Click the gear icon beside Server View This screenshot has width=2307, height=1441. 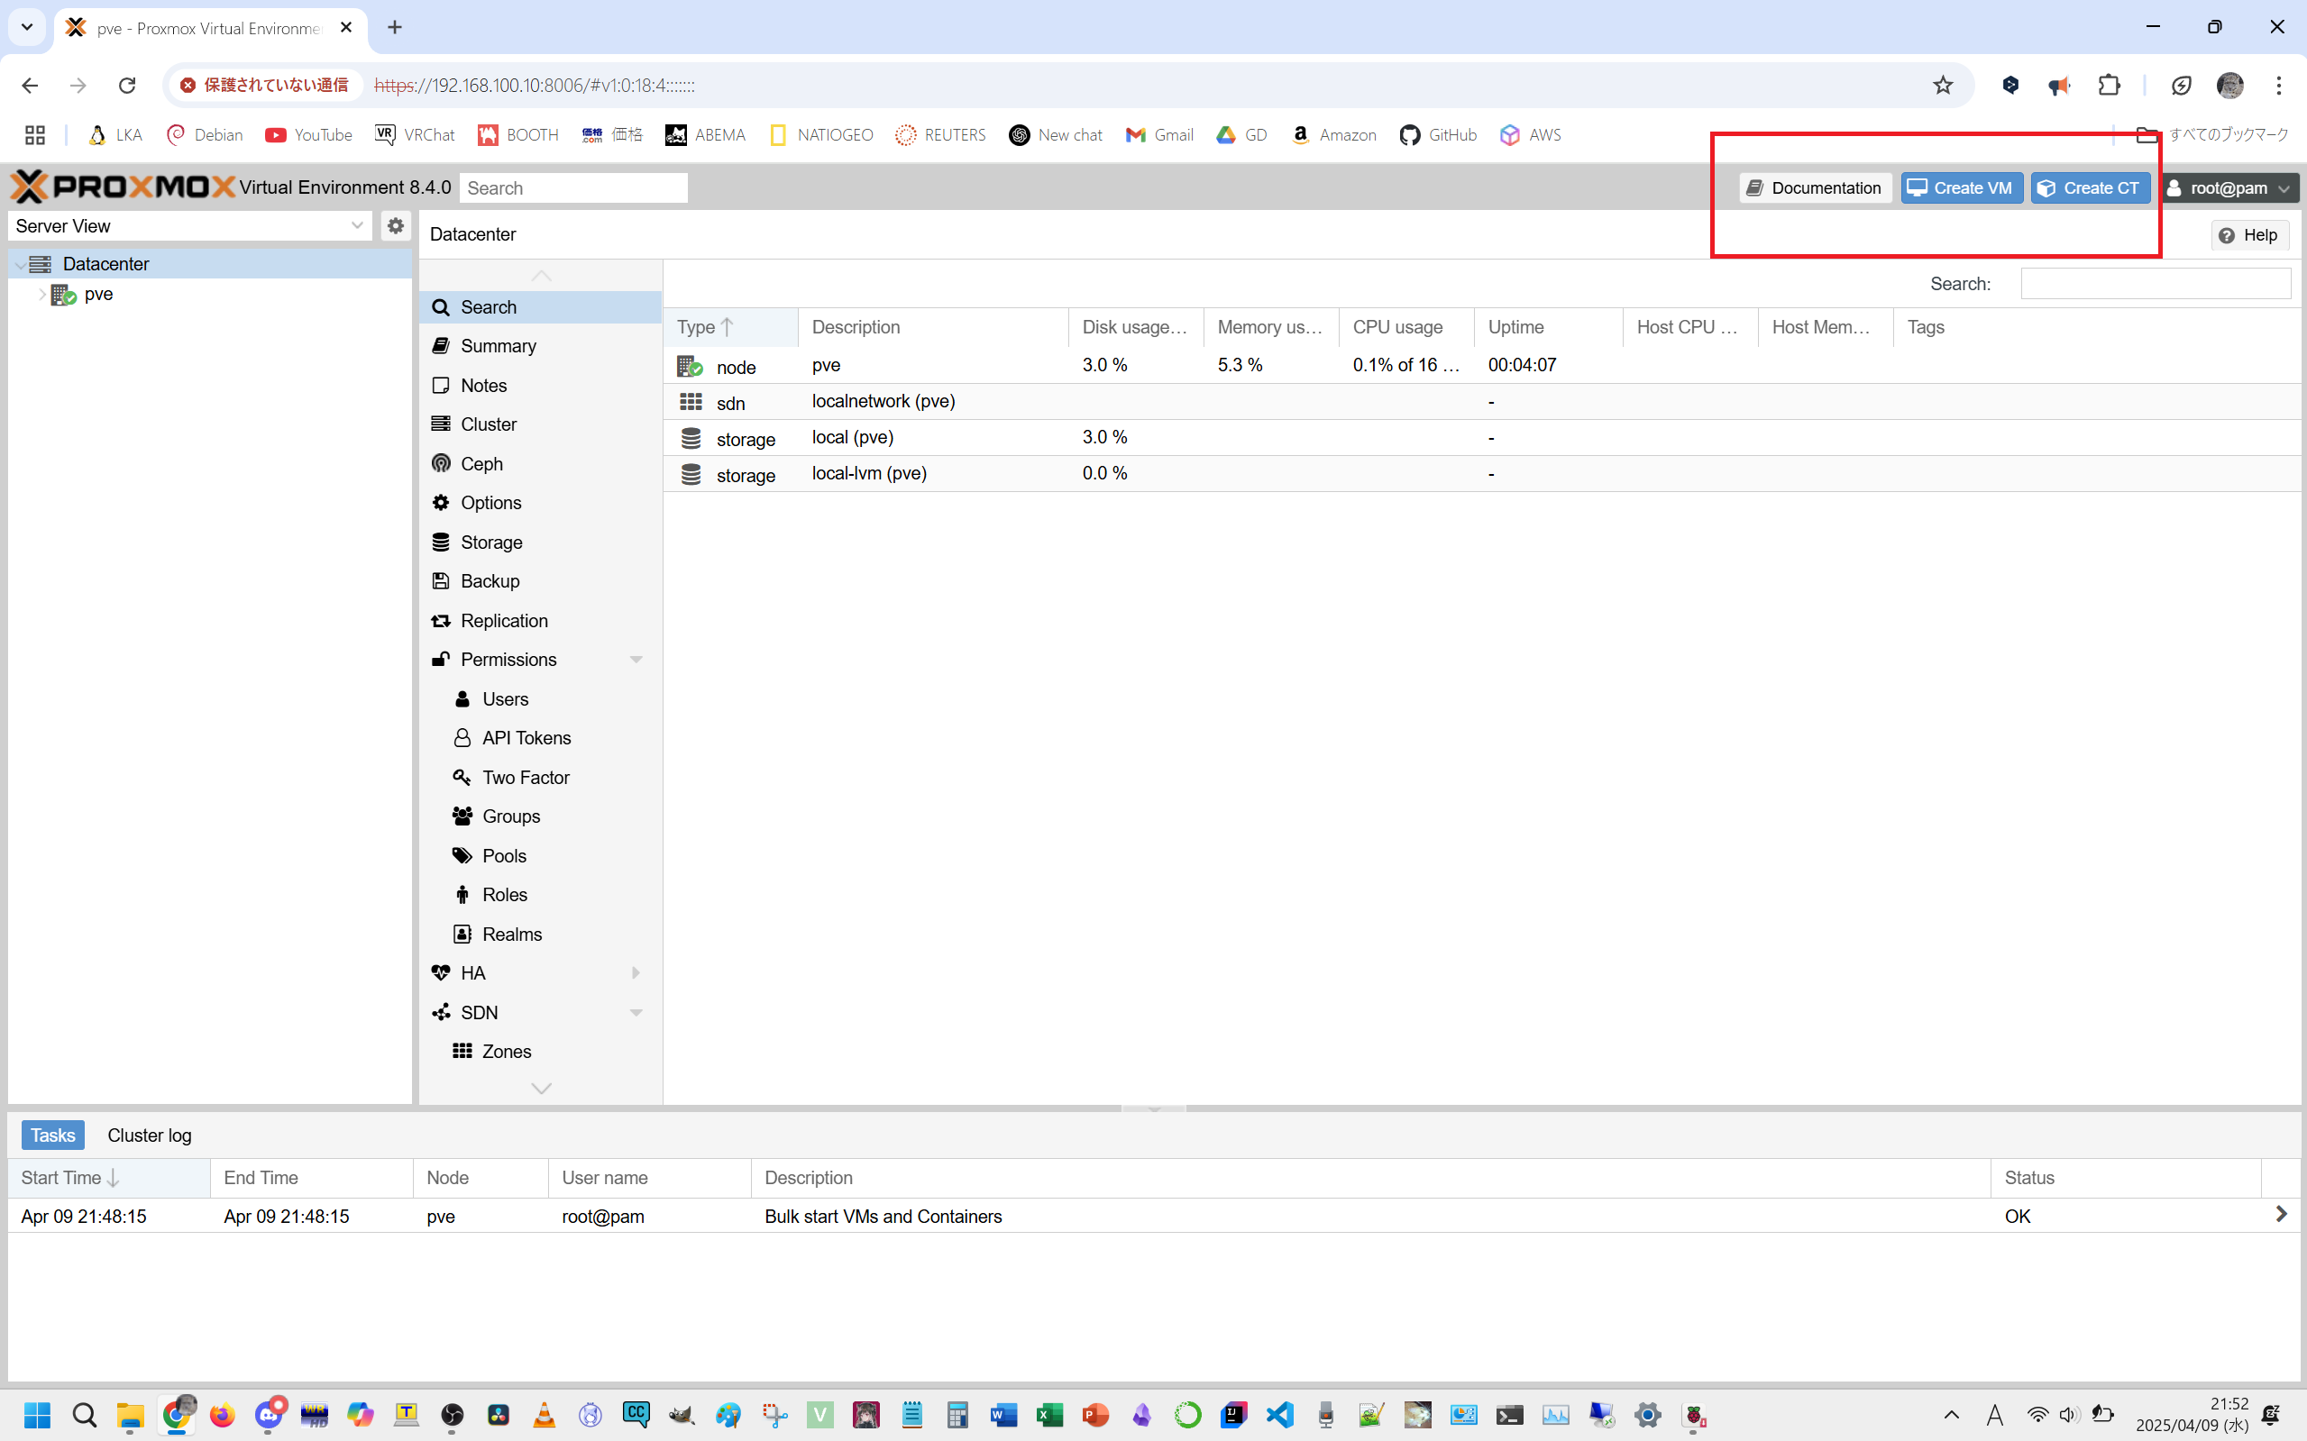click(x=396, y=226)
